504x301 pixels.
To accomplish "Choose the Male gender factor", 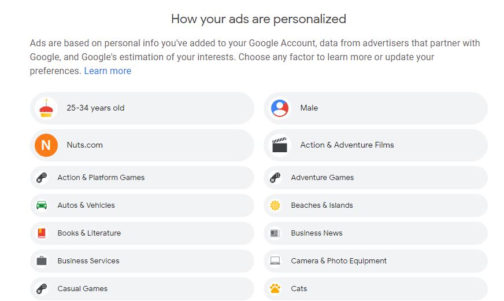I will pos(309,108).
